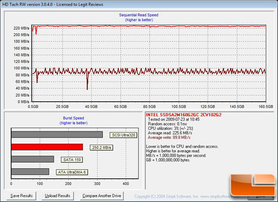The width and height of the screenshot is (278, 202).
Task: Click the 80.5GB axis label
Action: (x=149, y=106)
